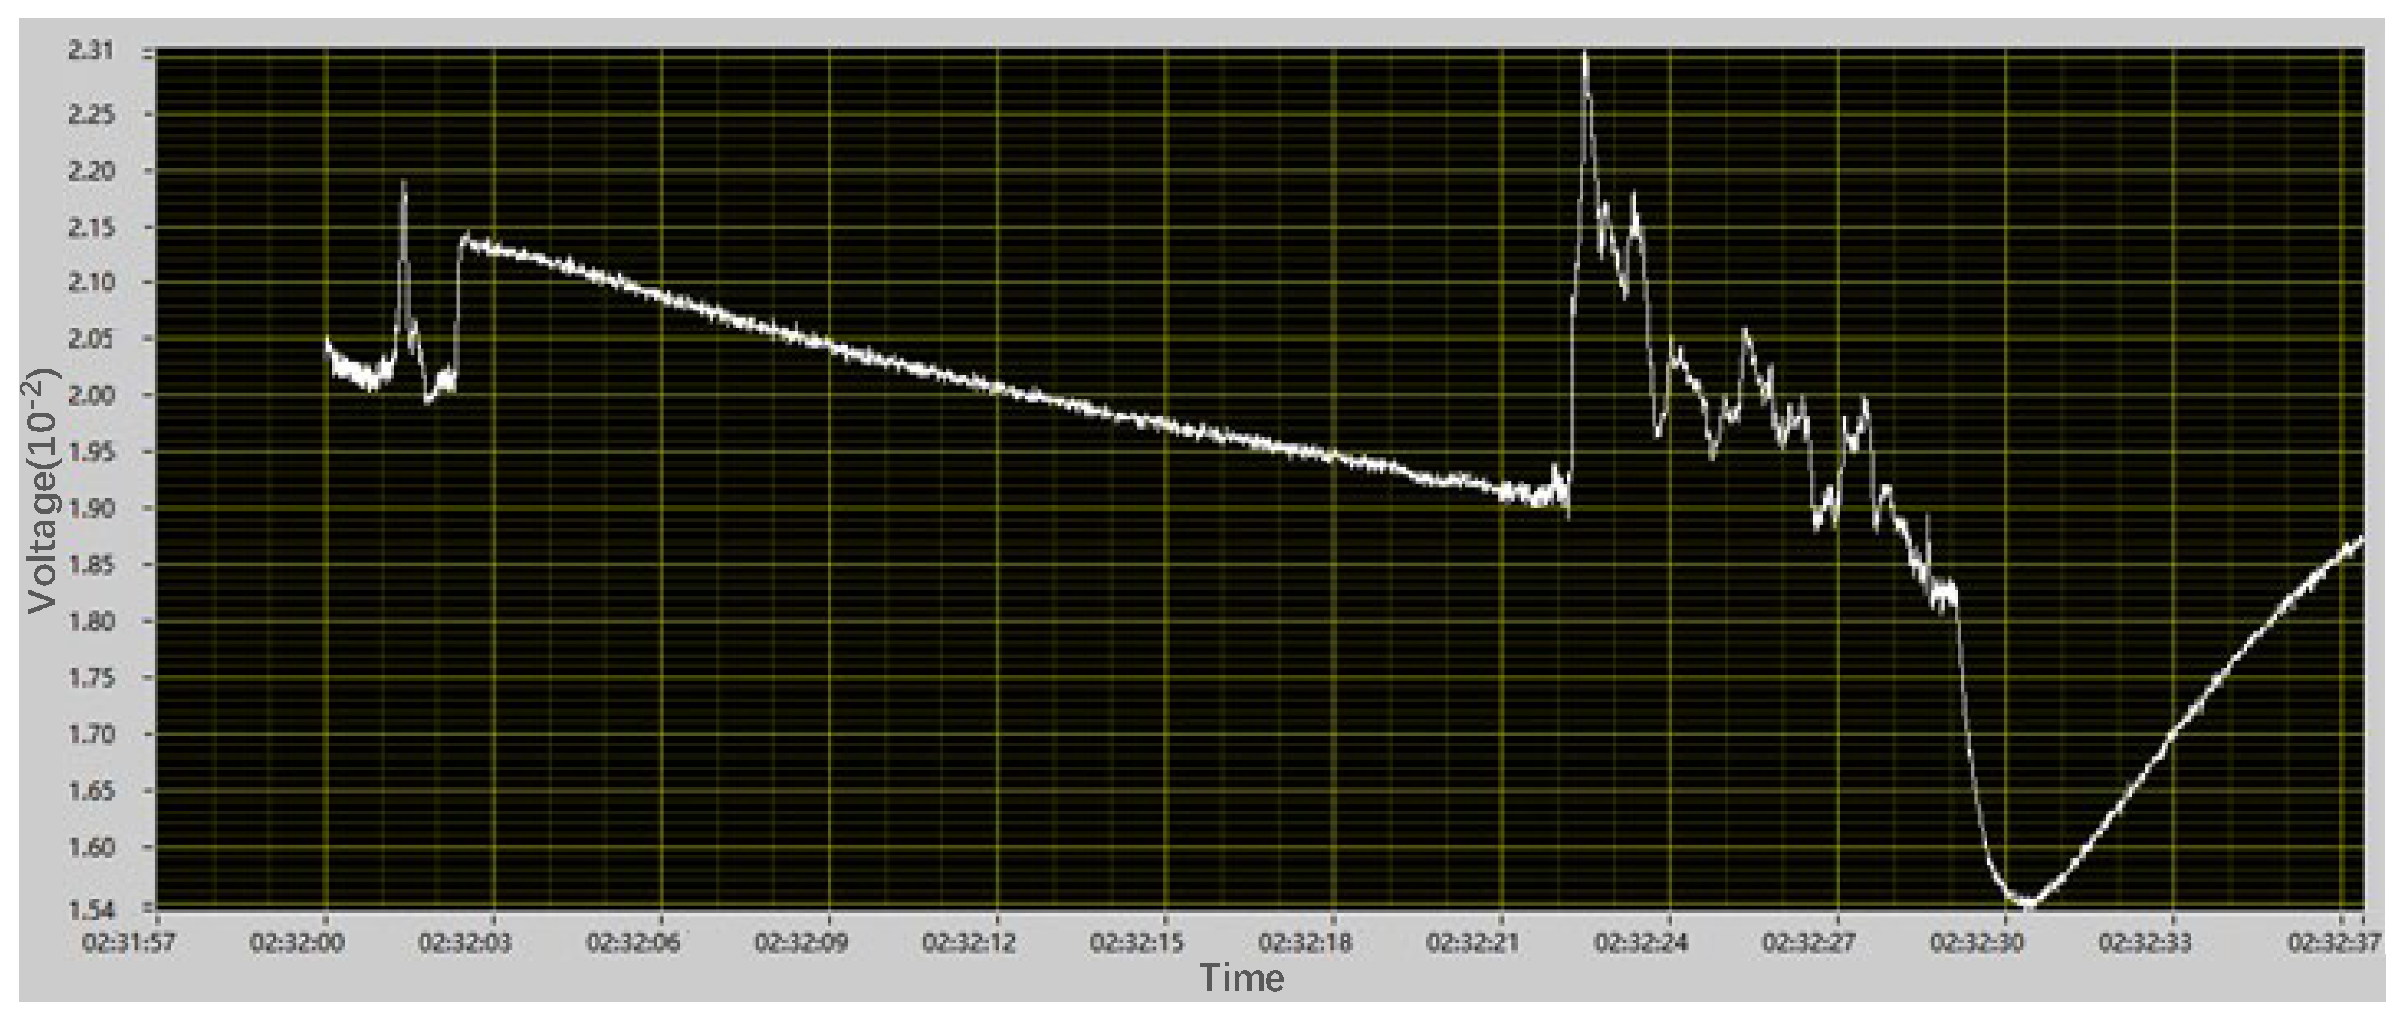Click the 02:32:06 time tick label
Screen dimensions: 2408x1027
coord(633,943)
